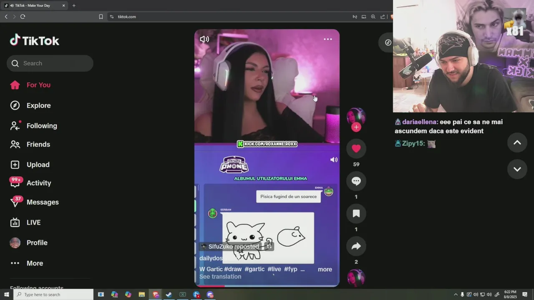
Task: Open the #fyp hashtag
Action: tap(291, 269)
